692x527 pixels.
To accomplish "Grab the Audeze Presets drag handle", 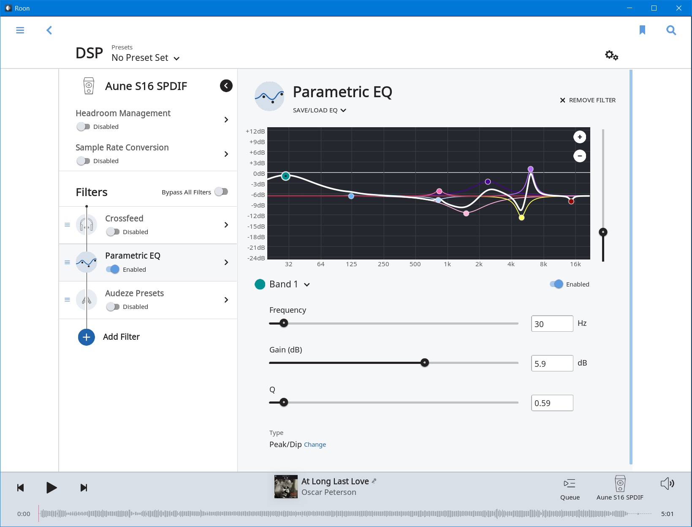I will tap(67, 300).
